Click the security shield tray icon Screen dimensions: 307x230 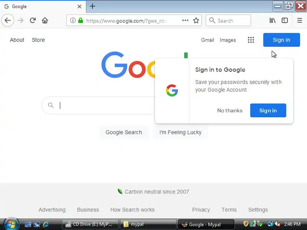click(x=246, y=223)
